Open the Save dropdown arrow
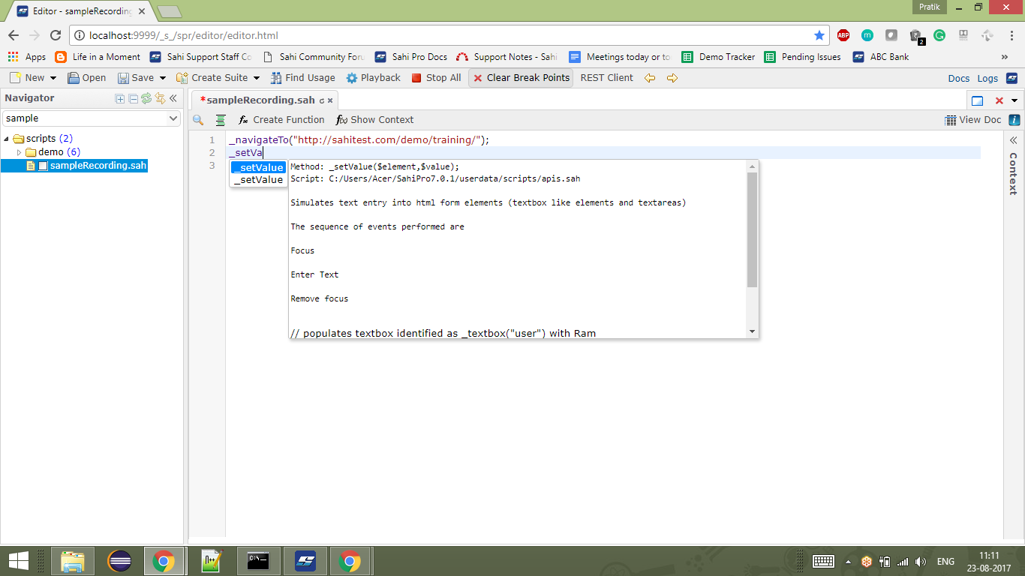The width and height of the screenshot is (1025, 576). [163, 78]
